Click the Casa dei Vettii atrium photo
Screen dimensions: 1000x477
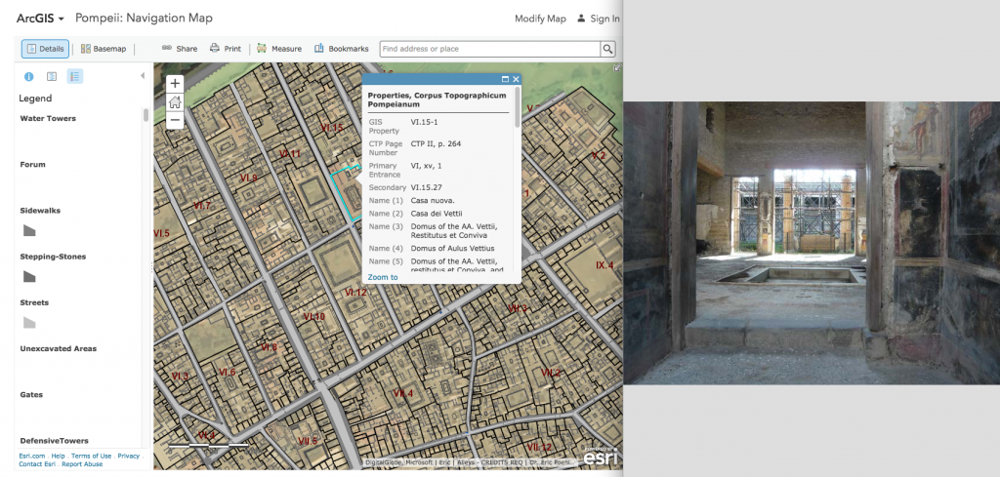coord(812,243)
